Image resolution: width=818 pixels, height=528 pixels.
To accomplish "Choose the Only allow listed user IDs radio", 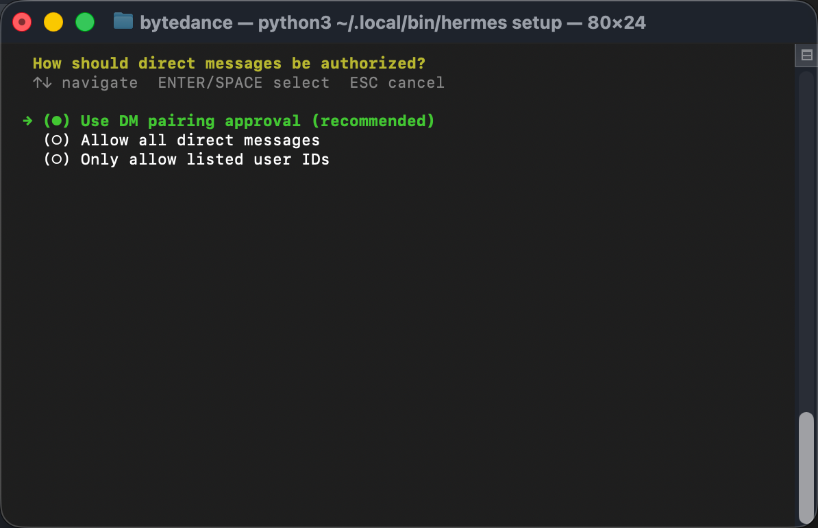I will click(x=57, y=160).
